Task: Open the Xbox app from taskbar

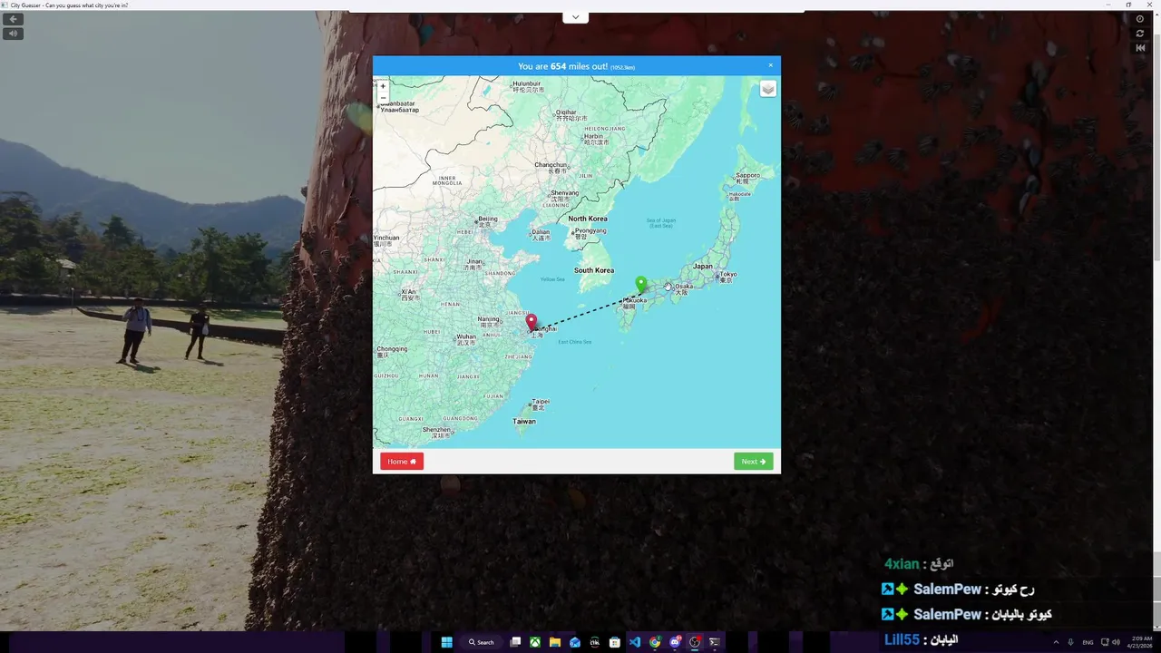Action: (x=535, y=642)
